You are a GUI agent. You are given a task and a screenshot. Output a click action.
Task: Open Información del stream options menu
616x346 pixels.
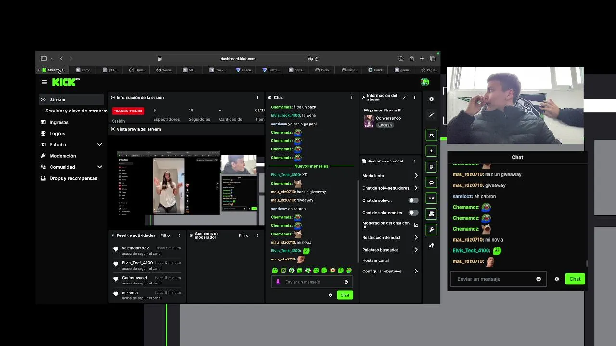pyautogui.click(x=414, y=98)
